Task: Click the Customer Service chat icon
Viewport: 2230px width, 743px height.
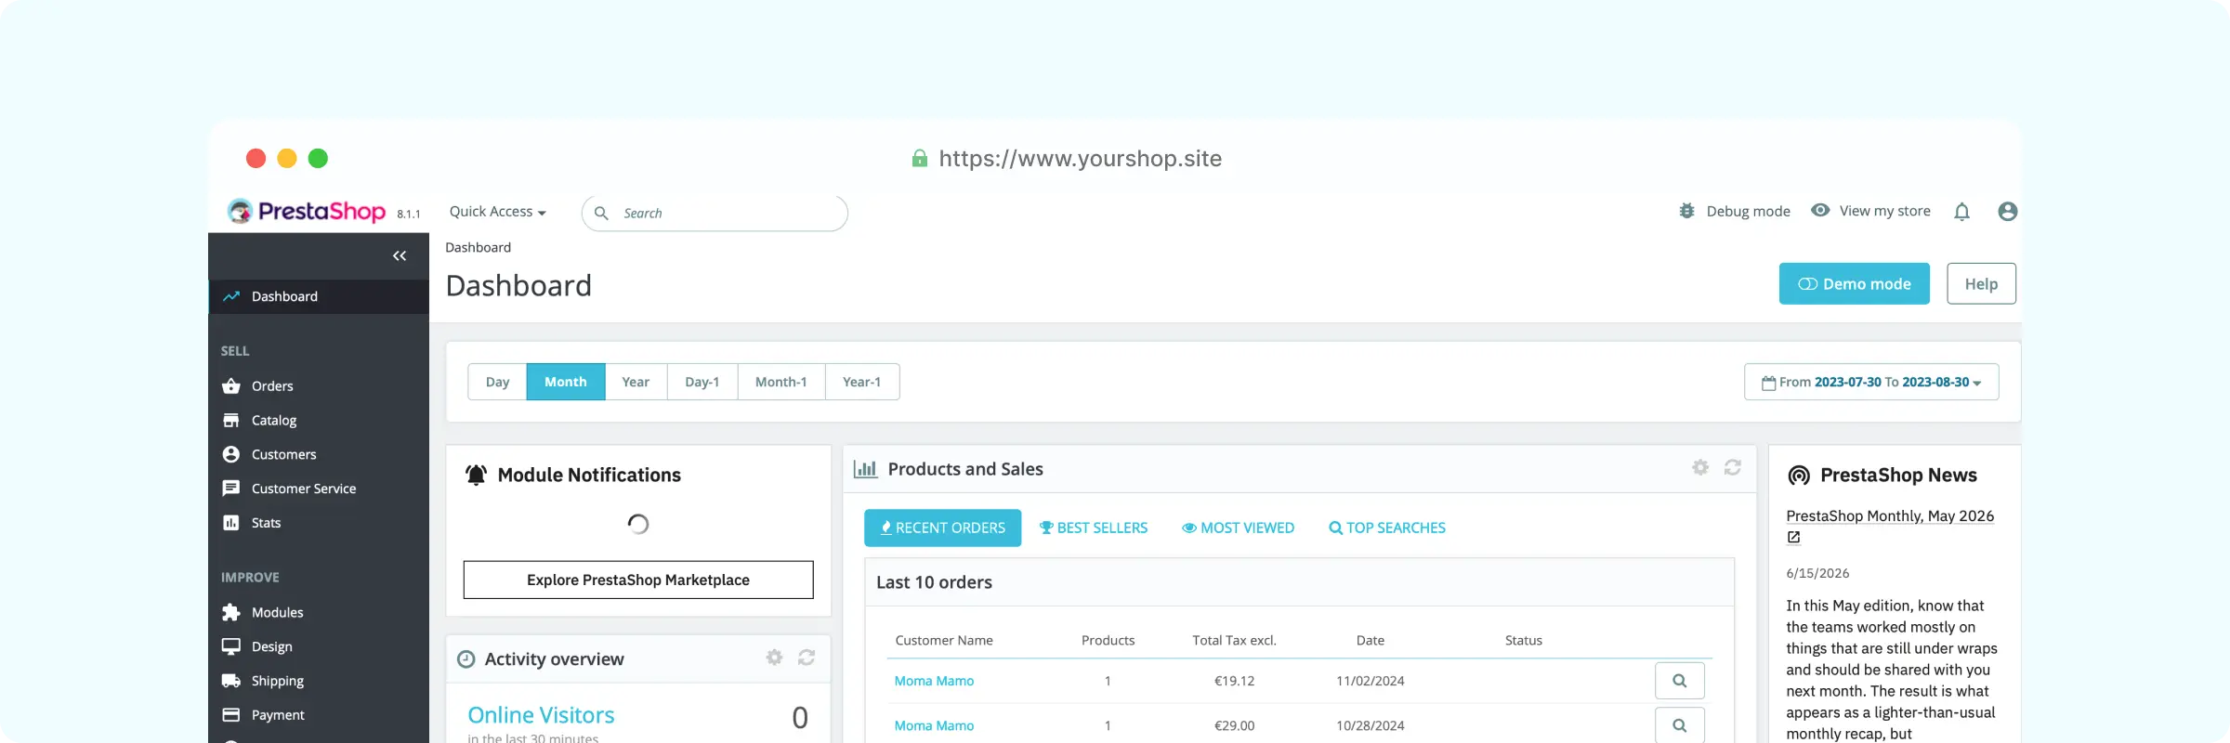Action: [x=231, y=489]
